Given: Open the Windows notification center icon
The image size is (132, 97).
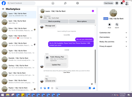Looking at the screenshot, I should tap(129, 95).
